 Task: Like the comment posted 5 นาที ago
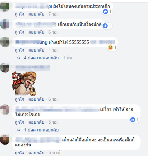point(20,153)
